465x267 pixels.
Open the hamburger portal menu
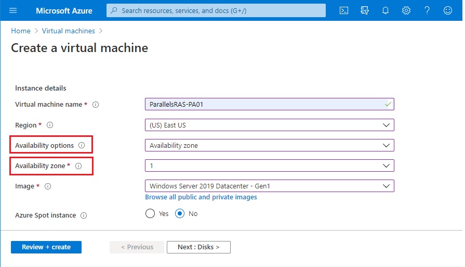13,11
